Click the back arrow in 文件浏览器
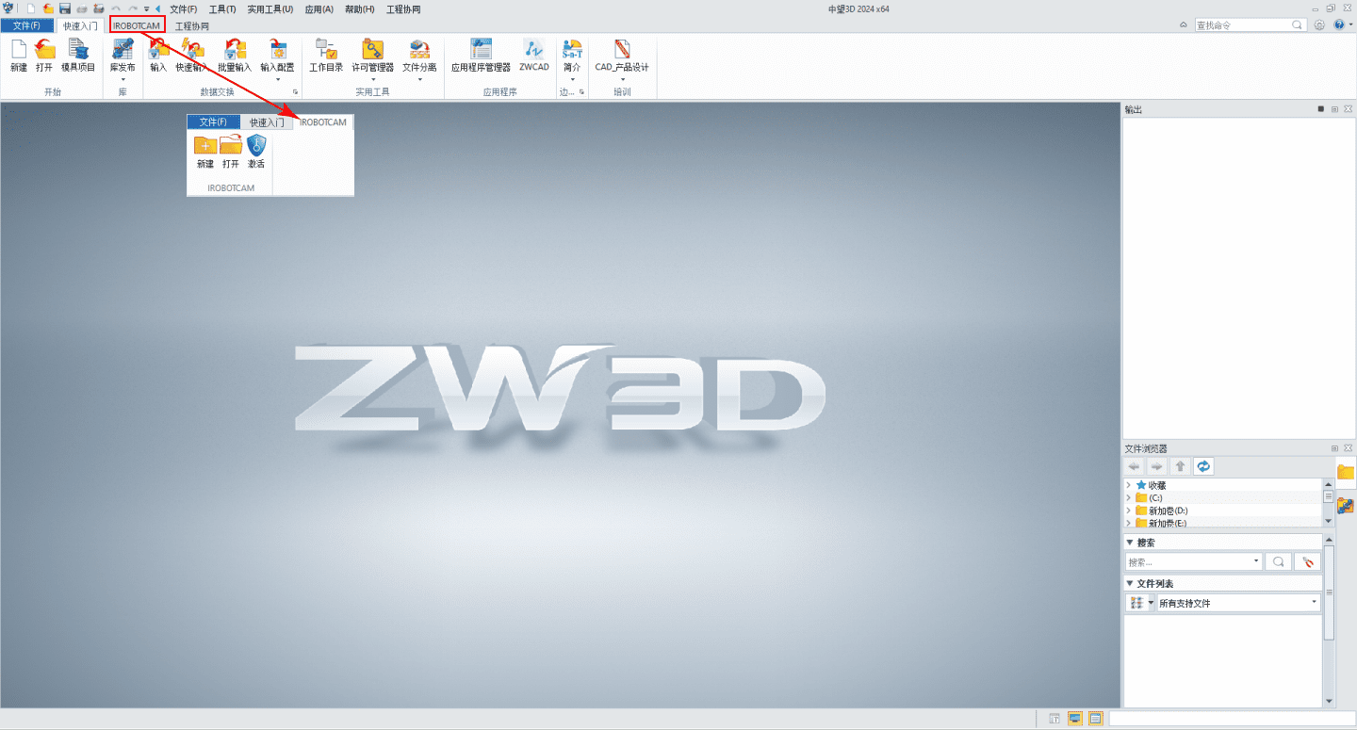This screenshot has height=730, width=1357. [1135, 466]
